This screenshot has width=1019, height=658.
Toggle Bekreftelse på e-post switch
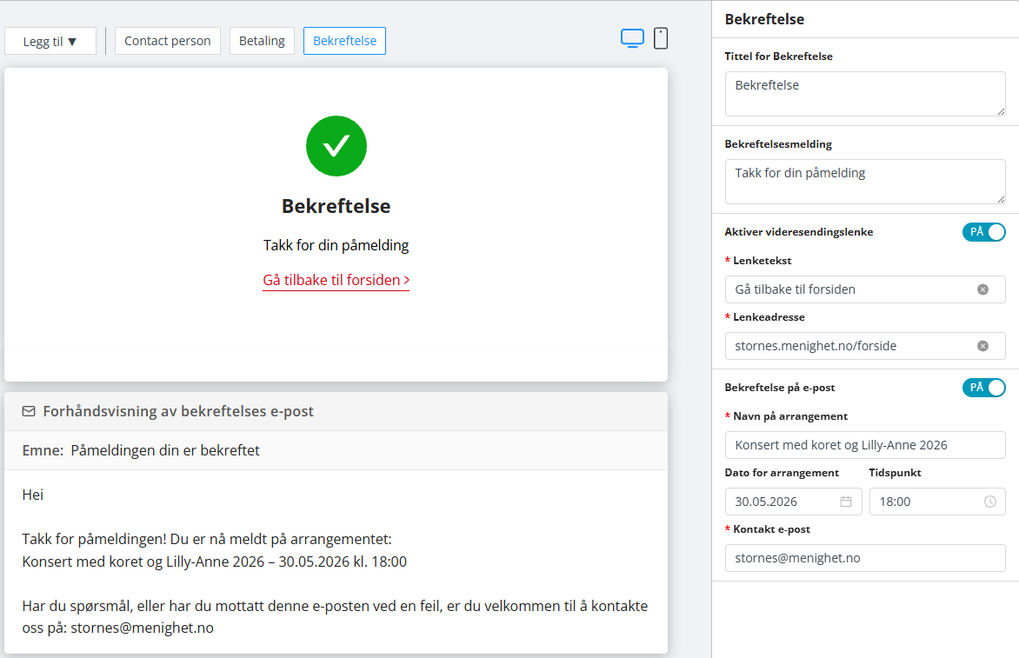pyautogui.click(x=983, y=388)
